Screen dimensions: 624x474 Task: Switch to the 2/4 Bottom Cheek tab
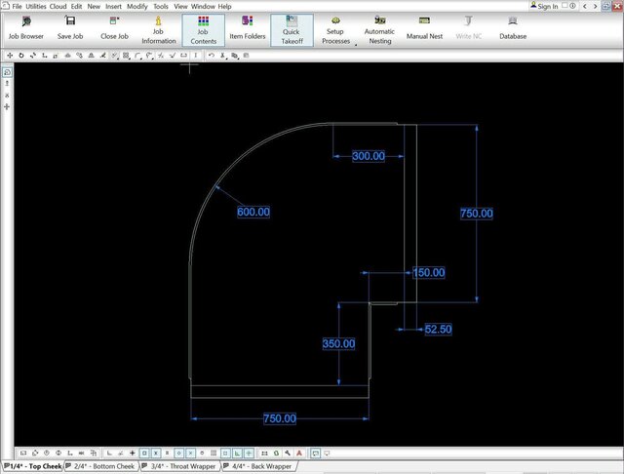(x=104, y=467)
